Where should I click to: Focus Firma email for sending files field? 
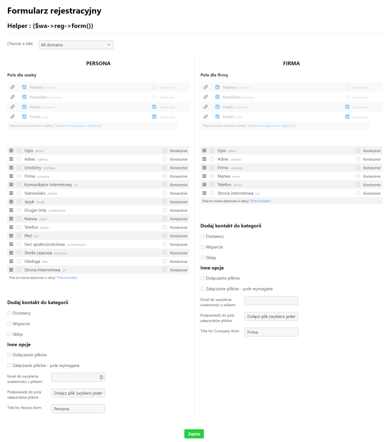tap(271, 301)
